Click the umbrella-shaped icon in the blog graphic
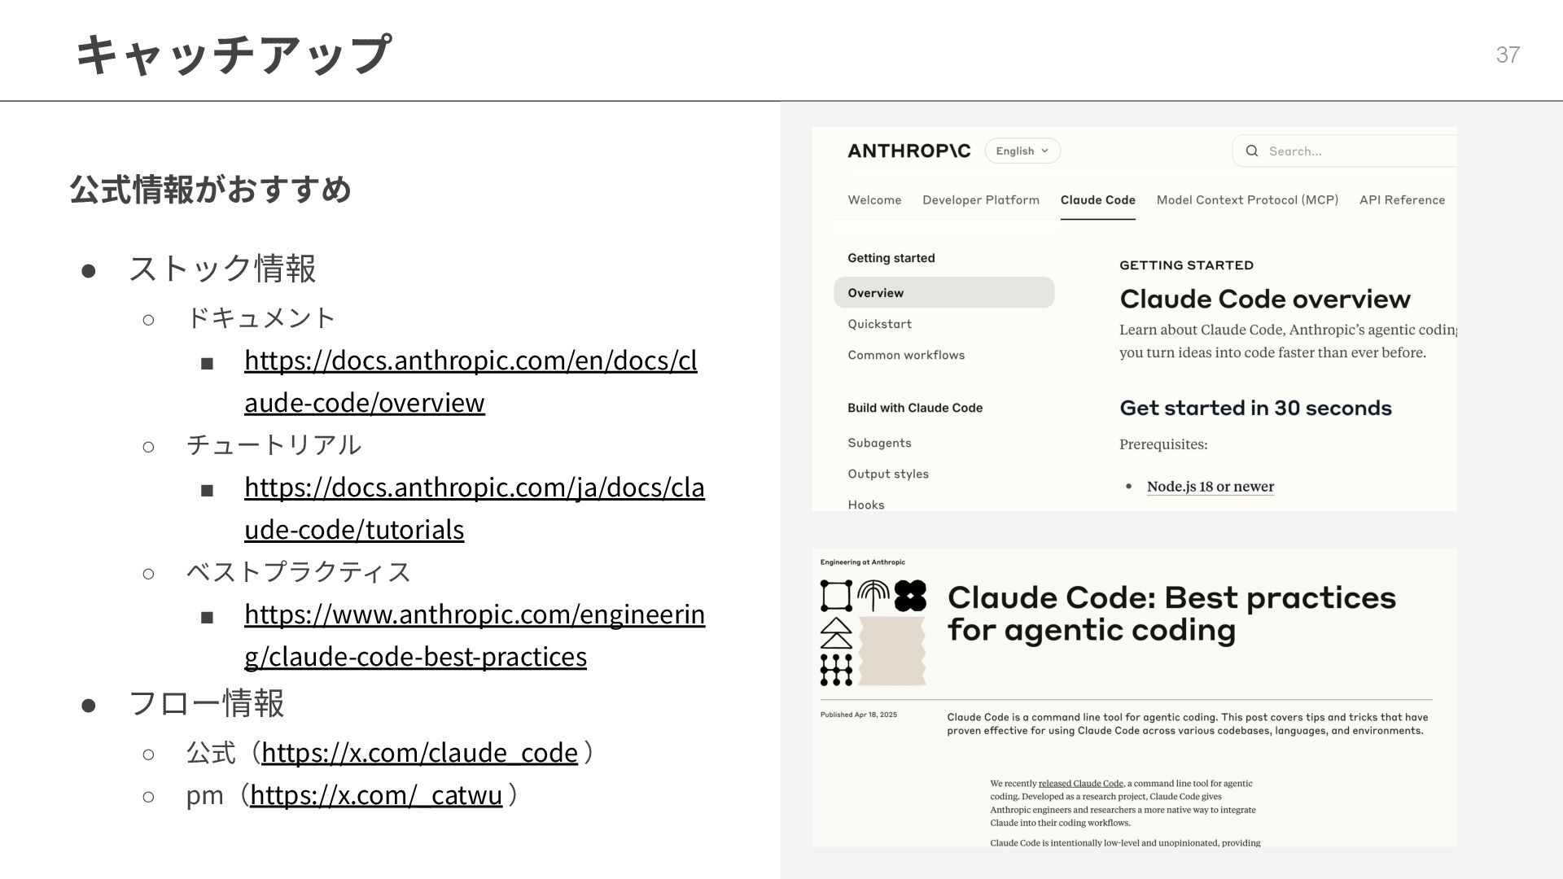The height and width of the screenshot is (879, 1563). pyautogui.click(x=873, y=596)
